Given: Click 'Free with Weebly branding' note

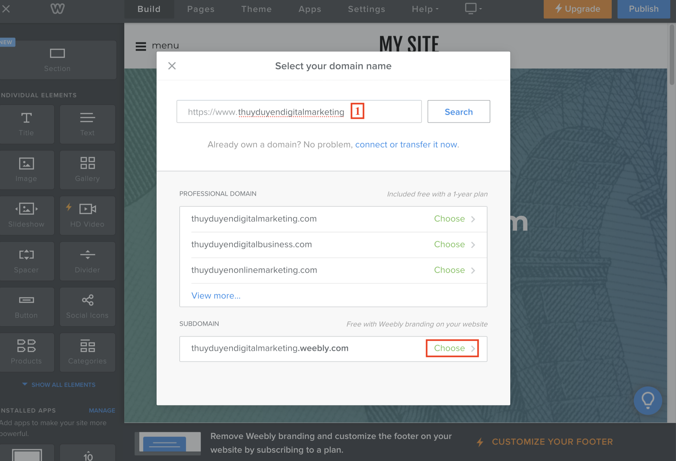Looking at the screenshot, I should (417, 324).
